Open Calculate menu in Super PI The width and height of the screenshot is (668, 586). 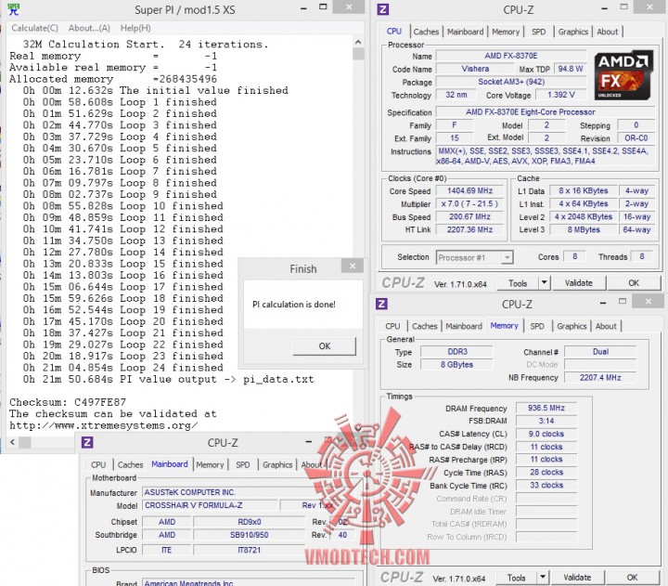tap(34, 28)
